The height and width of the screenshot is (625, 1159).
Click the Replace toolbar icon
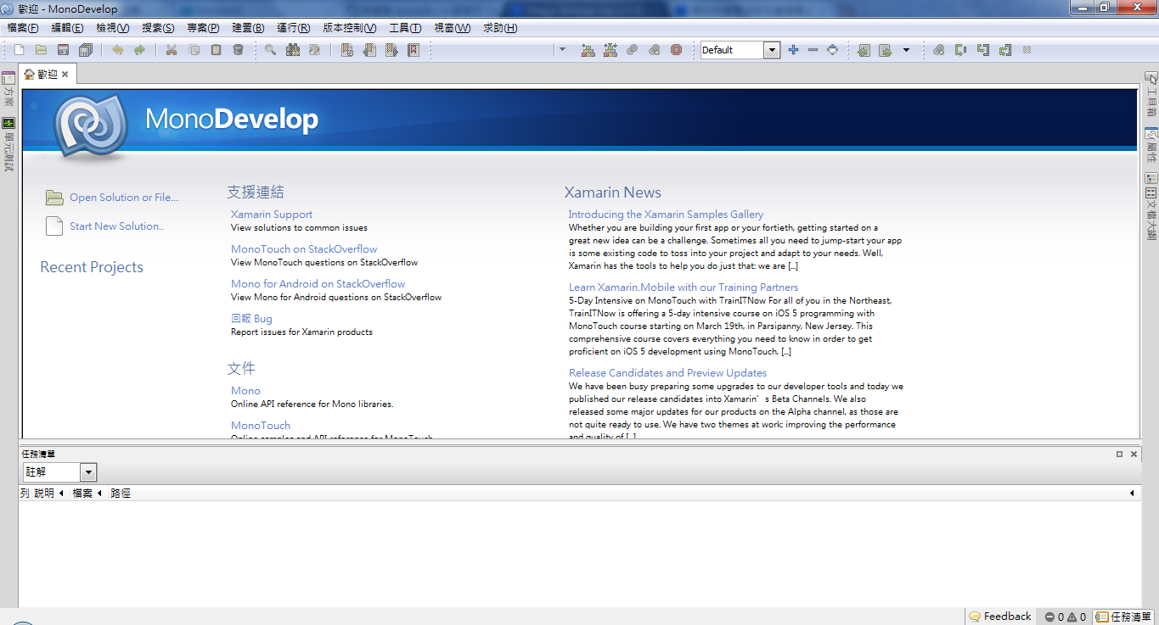(314, 50)
